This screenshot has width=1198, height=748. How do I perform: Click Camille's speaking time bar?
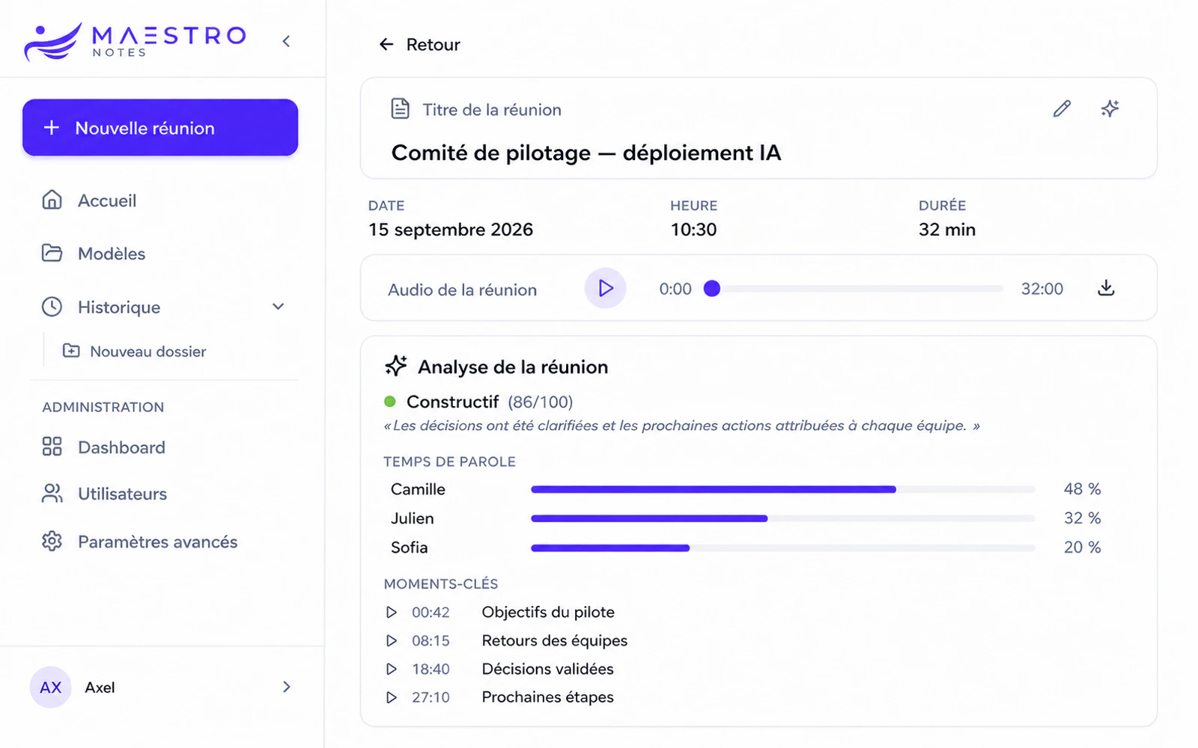pyautogui.click(x=783, y=489)
